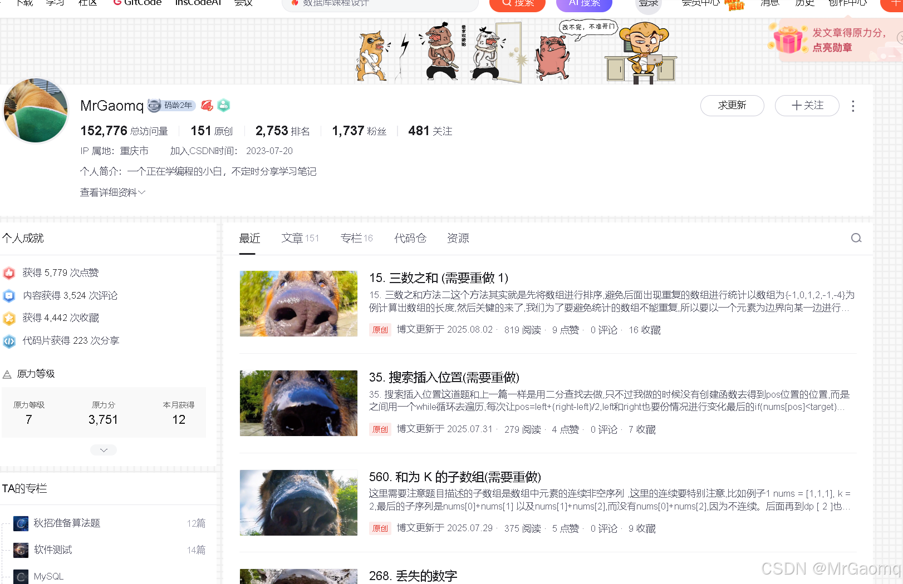Click the purple AI搜索 button
The image size is (903, 584).
point(584,4)
